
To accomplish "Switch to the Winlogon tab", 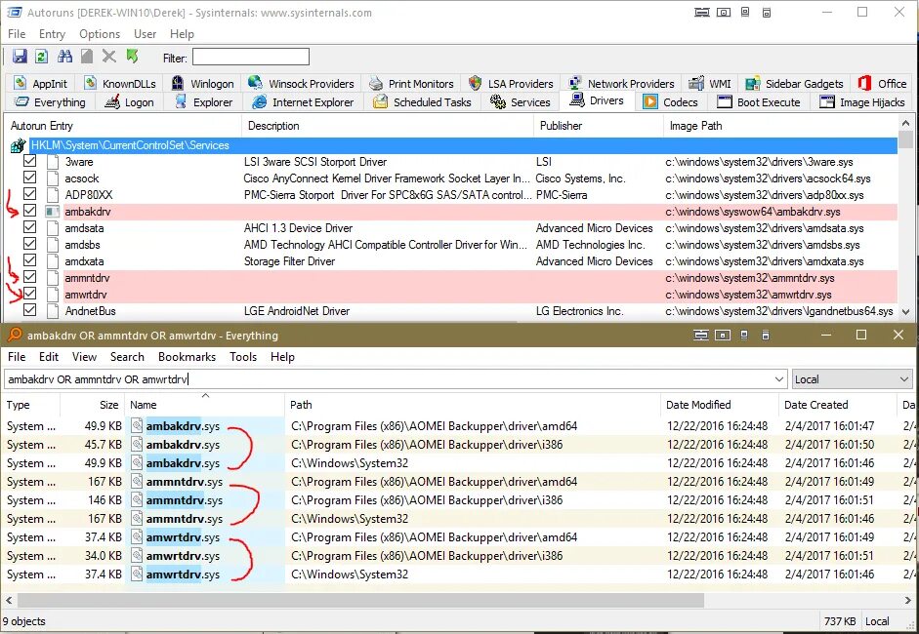I will pyautogui.click(x=203, y=83).
